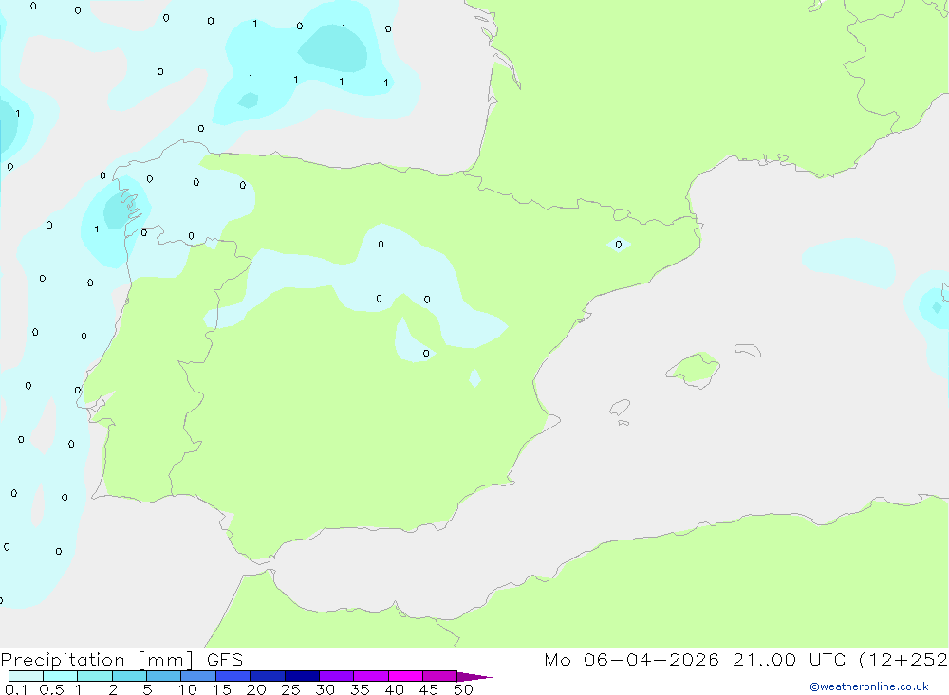This screenshot has width=949, height=695.
Task: Pick the 0.5–1 mm legend swatch
Action: [61, 676]
